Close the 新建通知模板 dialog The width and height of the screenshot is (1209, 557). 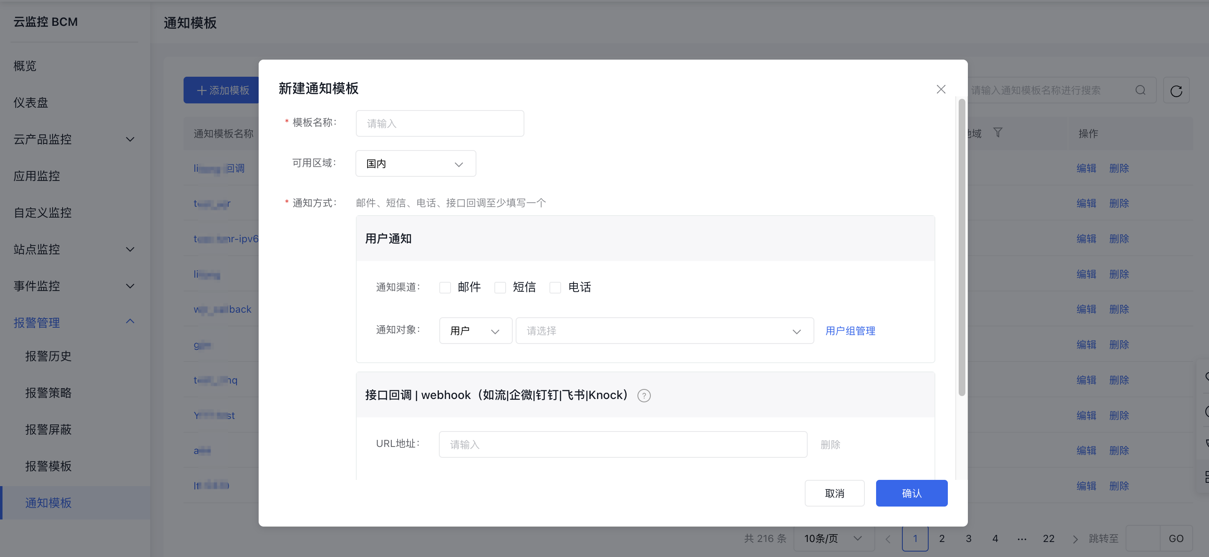pyautogui.click(x=940, y=89)
